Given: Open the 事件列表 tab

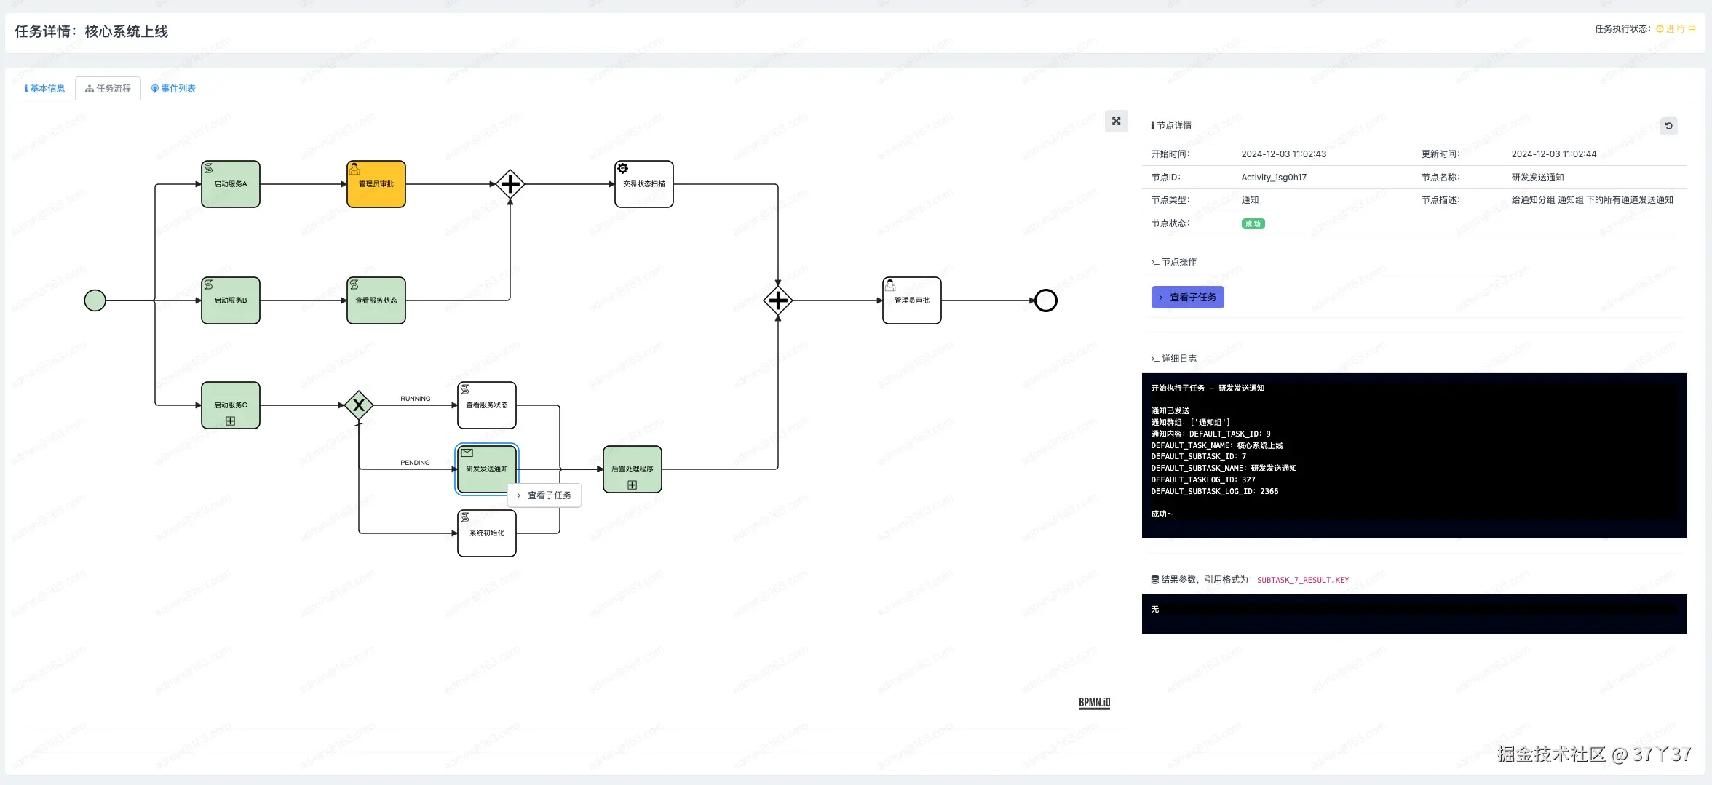Looking at the screenshot, I should [173, 89].
